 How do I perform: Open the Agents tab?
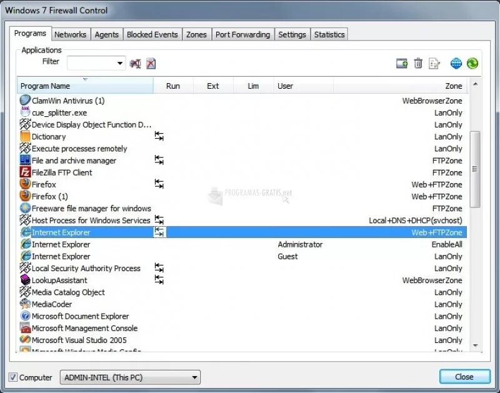pyautogui.click(x=106, y=34)
